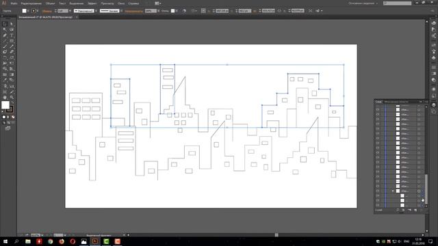Open the fill color dropdown in control bar
Image resolution: width=438 pixels, height=246 pixels.
point(28,11)
